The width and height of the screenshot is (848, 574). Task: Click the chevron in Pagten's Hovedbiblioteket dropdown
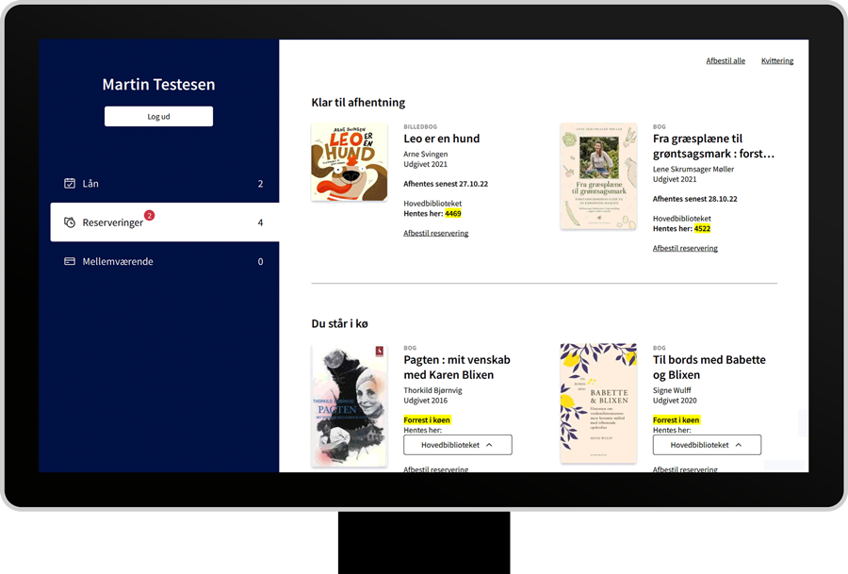[x=489, y=445]
